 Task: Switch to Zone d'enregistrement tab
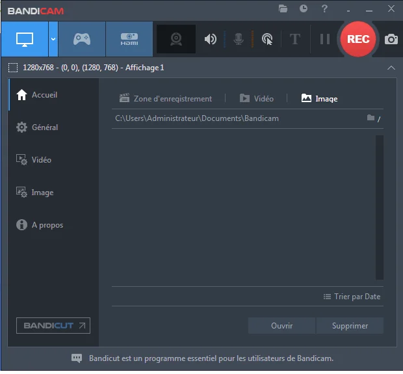coord(166,98)
